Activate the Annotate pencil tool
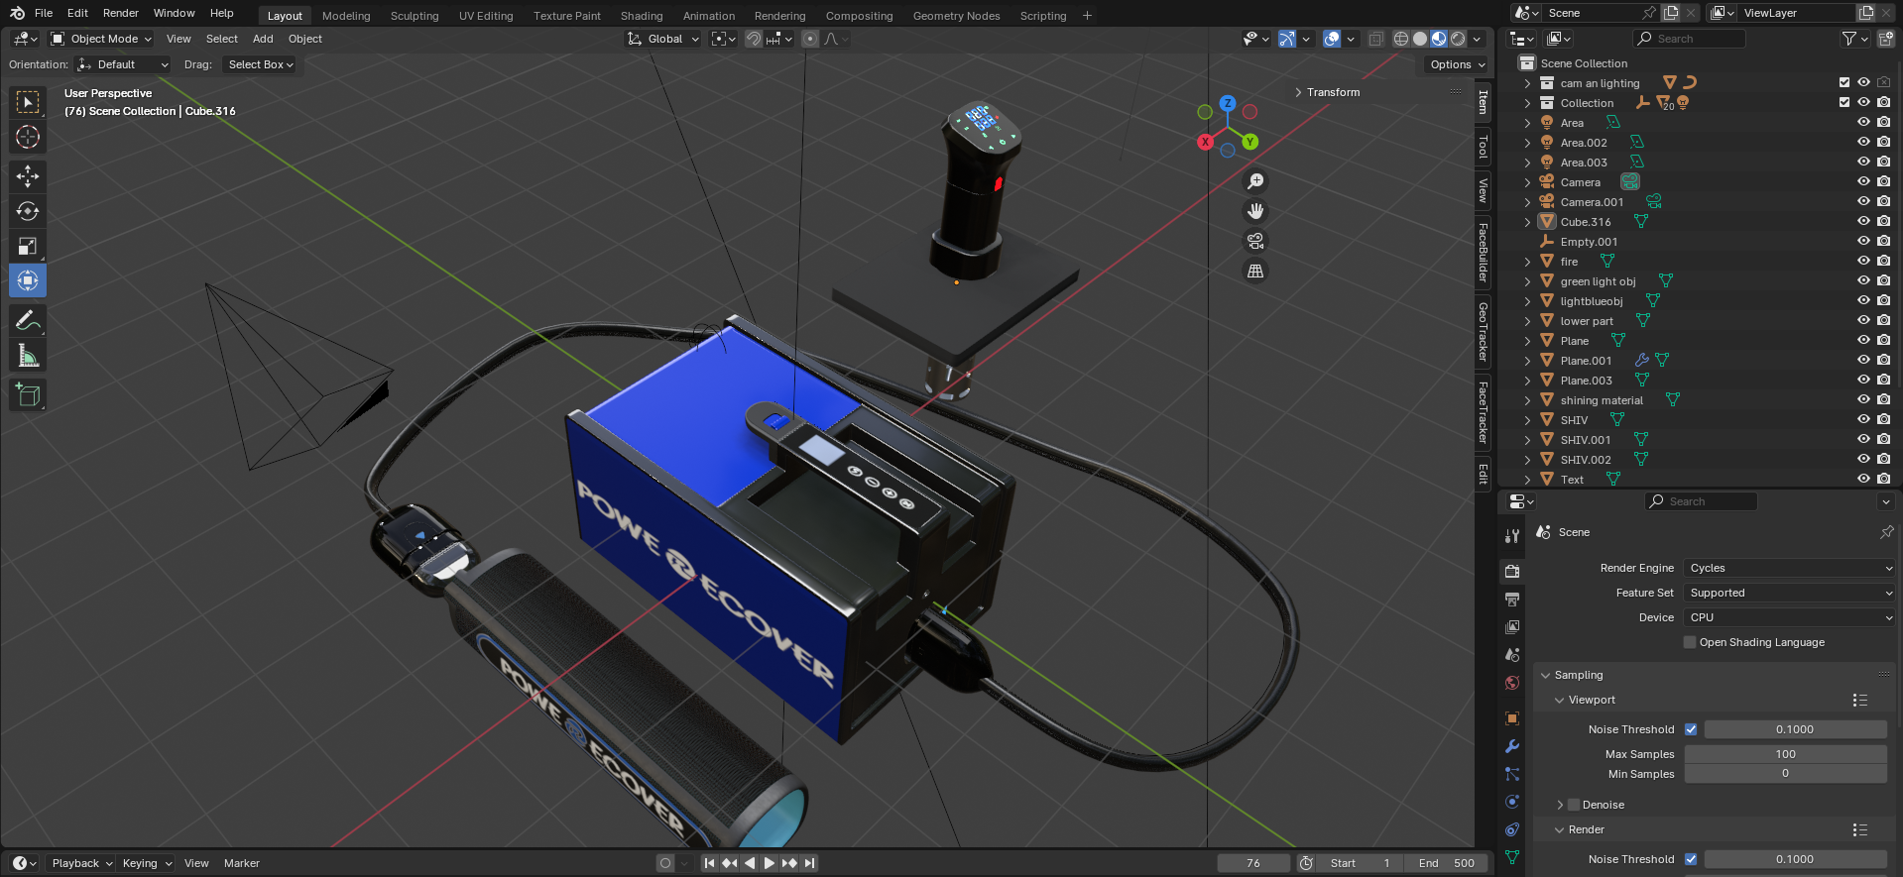Screen dimensions: 1903x877 click(28, 321)
